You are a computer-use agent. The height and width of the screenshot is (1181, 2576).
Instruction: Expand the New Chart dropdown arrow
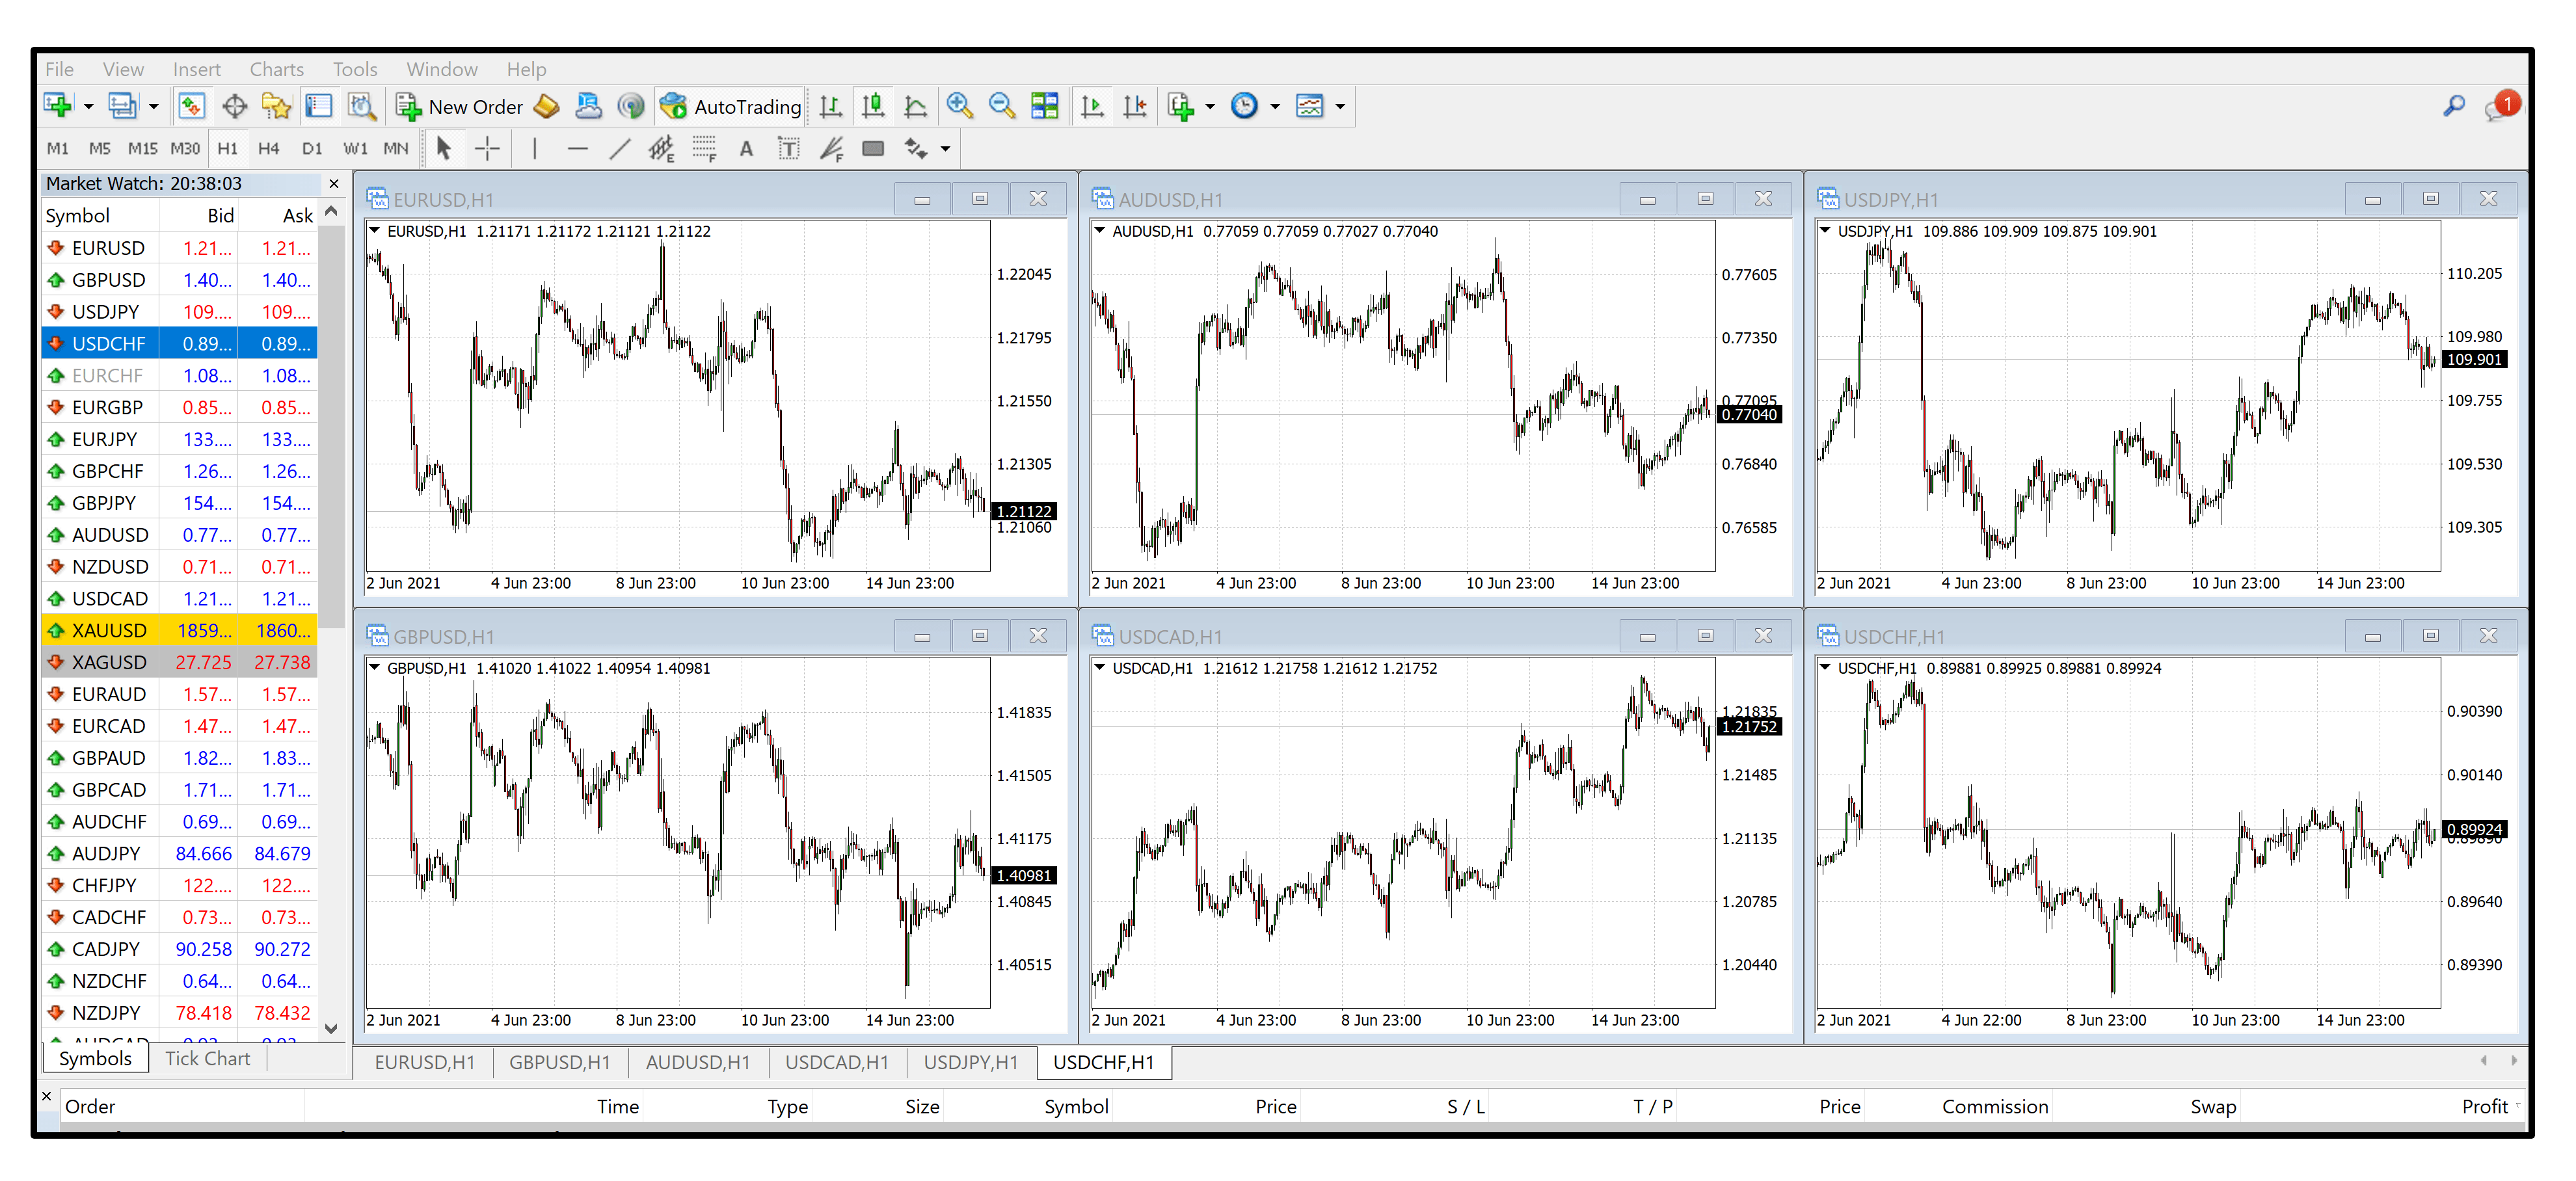coord(88,106)
